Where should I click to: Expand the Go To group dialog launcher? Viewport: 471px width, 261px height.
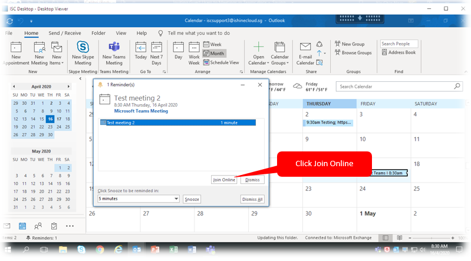164,72
